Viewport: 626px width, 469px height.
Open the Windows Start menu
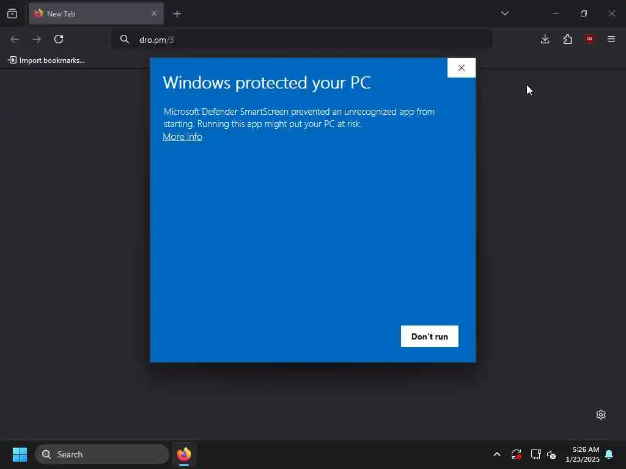pos(20,454)
